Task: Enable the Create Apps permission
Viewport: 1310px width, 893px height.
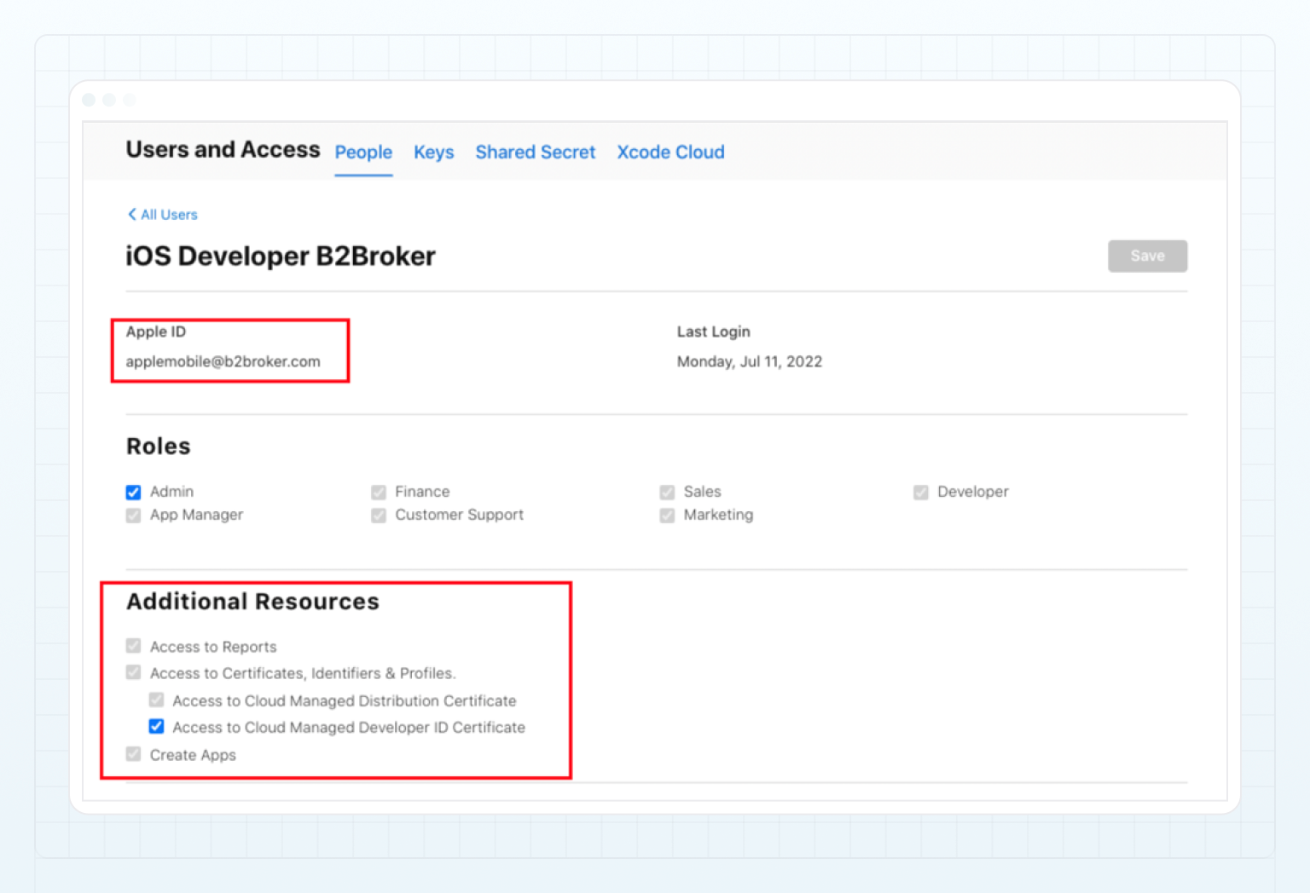Action: (133, 753)
